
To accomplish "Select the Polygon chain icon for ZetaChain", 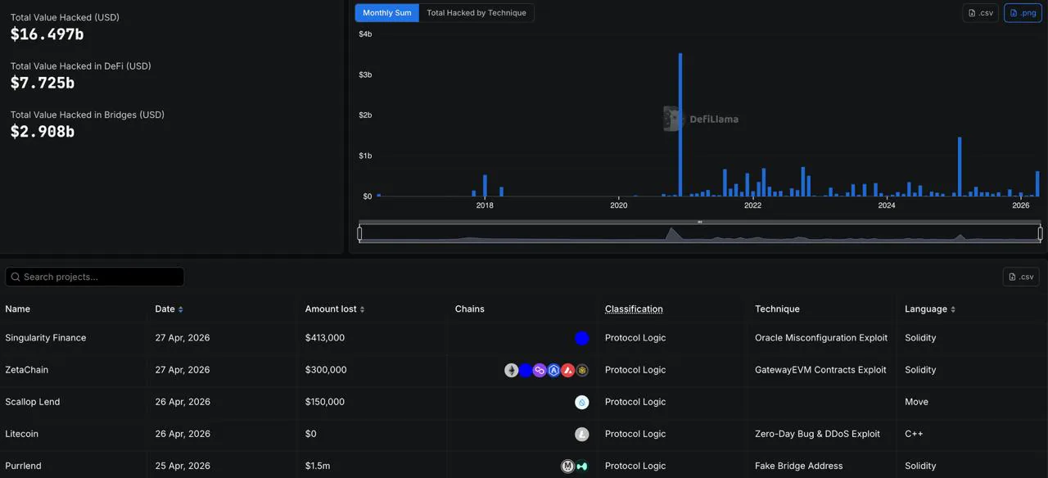I will point(540,370).
